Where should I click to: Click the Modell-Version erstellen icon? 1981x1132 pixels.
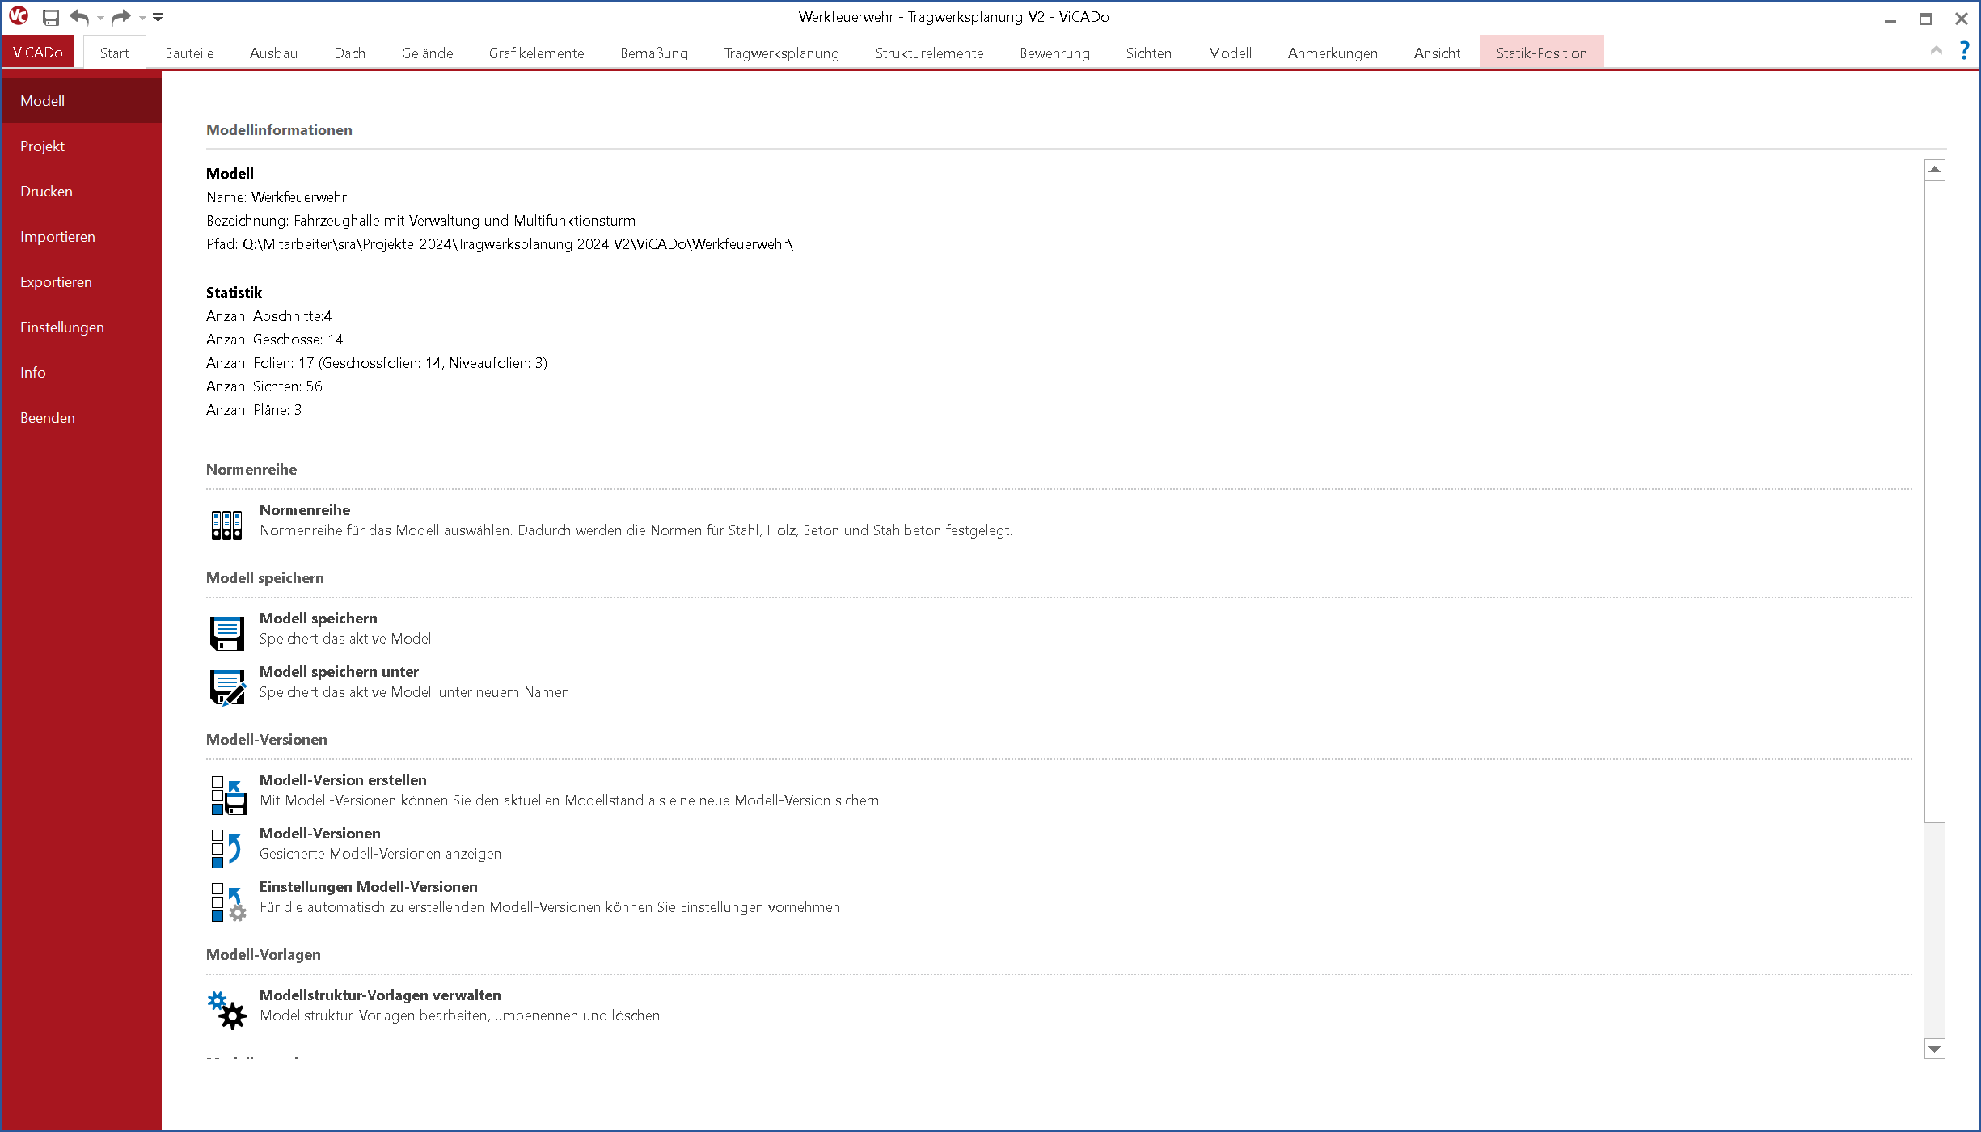(x=229, y=796)
